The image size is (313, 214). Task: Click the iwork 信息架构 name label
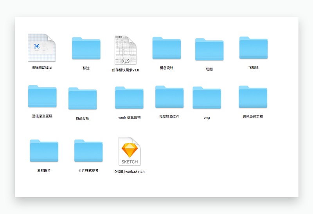[129, 118]
